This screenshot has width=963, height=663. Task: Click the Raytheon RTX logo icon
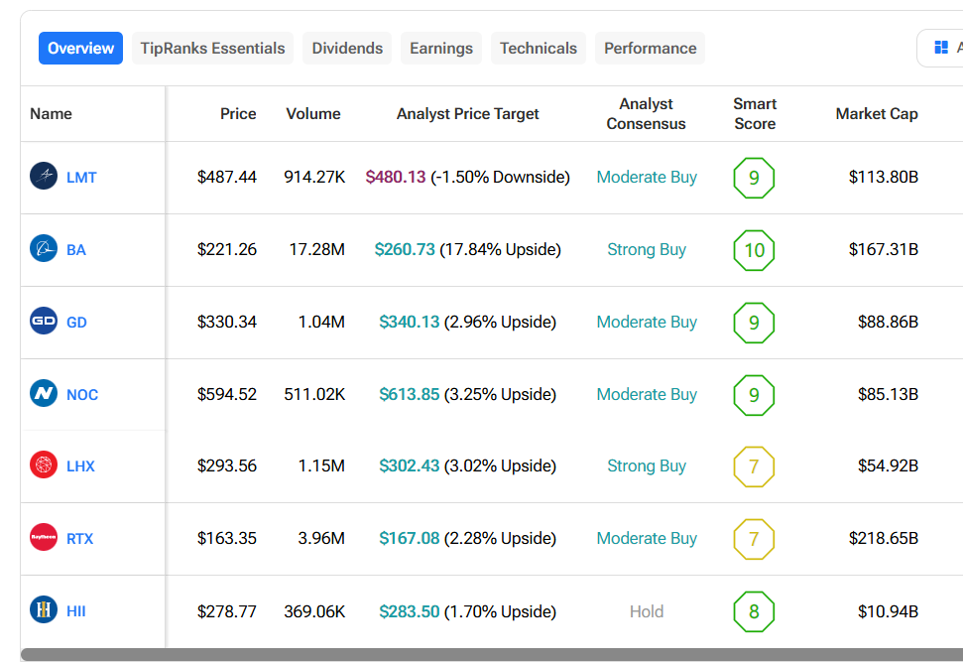(x=44, y=538)
